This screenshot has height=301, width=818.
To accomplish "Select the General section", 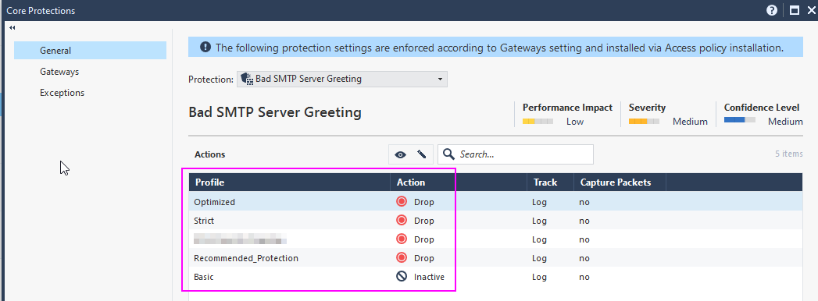I will point(91,51).
